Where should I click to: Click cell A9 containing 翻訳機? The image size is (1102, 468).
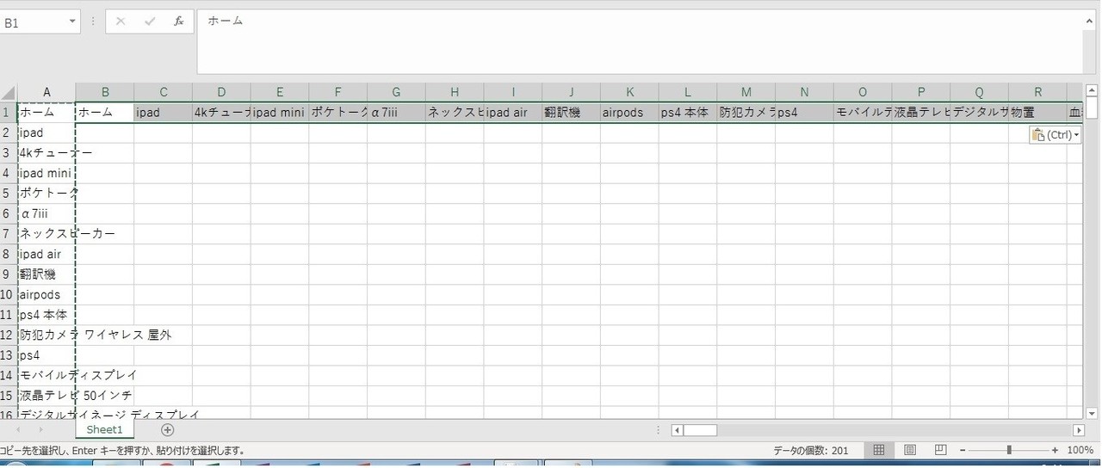click(x=46, y=274)
